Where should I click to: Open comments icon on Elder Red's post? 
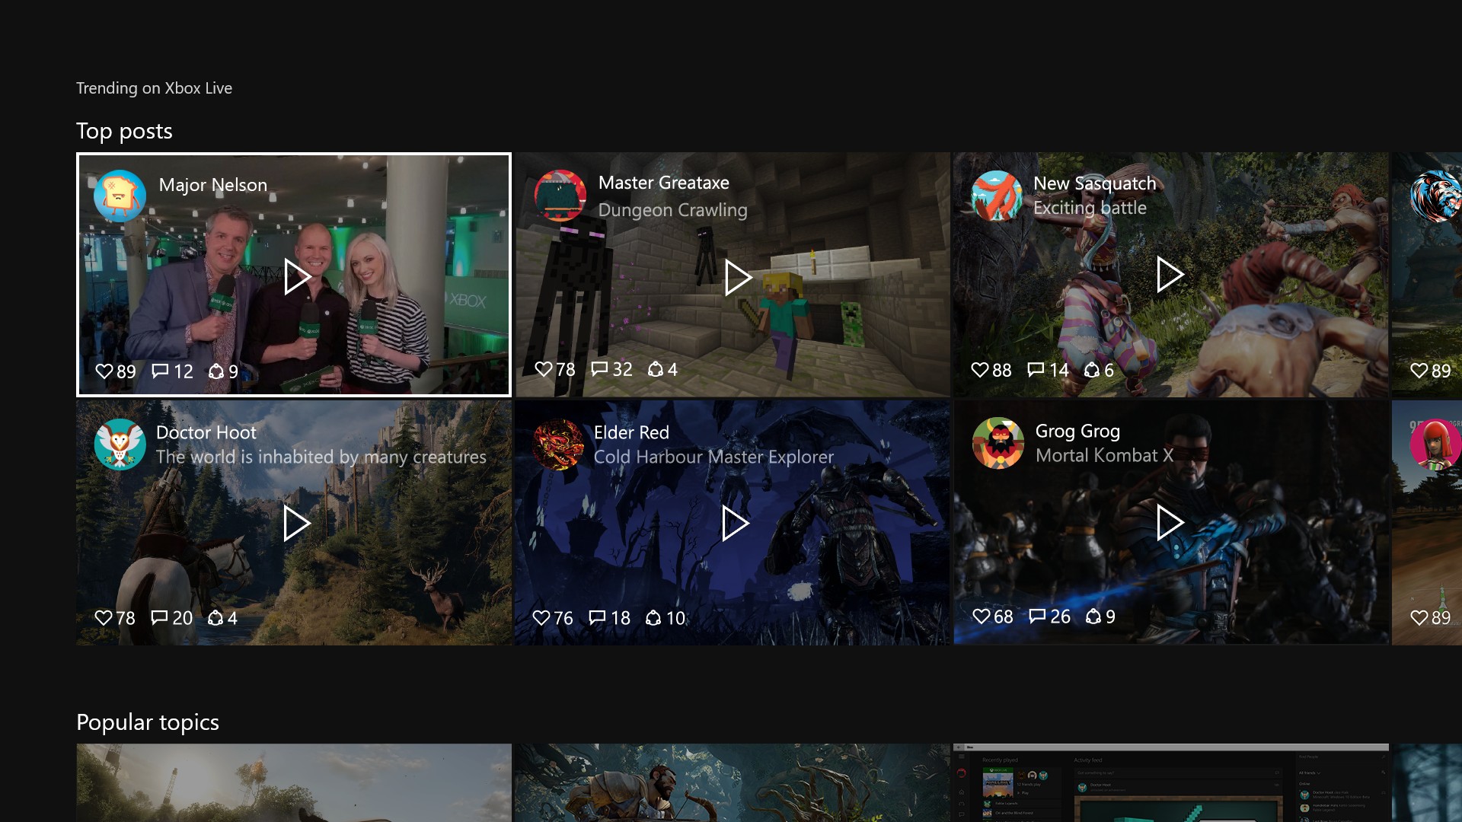point(598,618)
